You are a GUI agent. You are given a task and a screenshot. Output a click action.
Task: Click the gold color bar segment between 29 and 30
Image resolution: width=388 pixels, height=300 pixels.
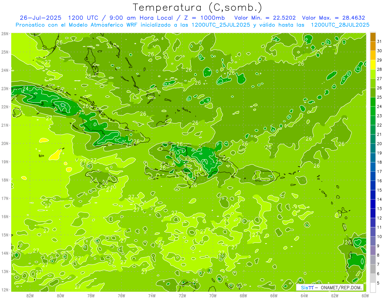373,55
